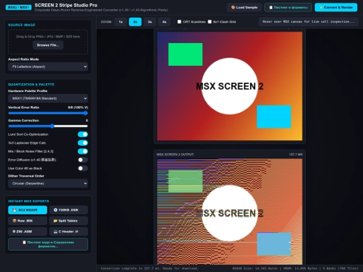363x272 pixels.
Task: Enable 8x1 Clash Grid checkbox
Action: [x=210, y=21]
